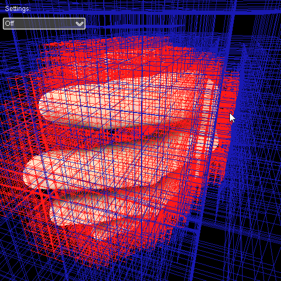Click the "Off" text inside the dropdown
Image resolution: width=281 pixels, height=281 pixels.
pyautogui.click(x=9, y=24)
